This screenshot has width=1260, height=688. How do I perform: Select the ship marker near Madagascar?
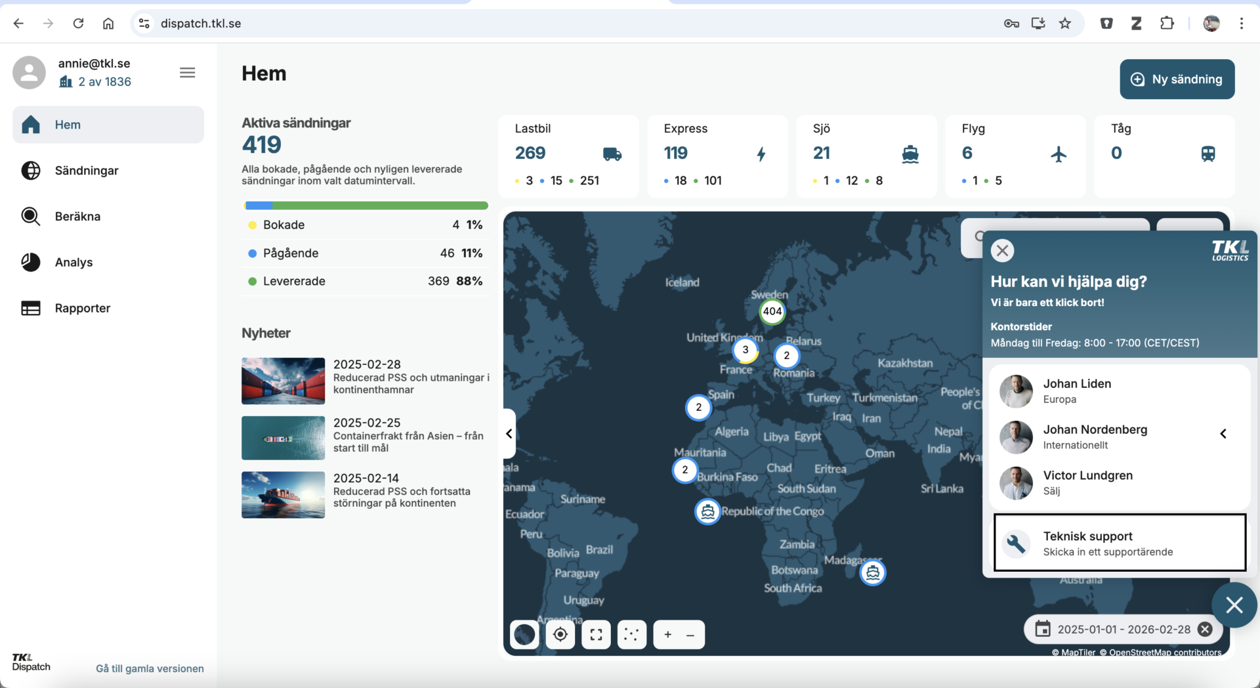click(x=872, y=572)
